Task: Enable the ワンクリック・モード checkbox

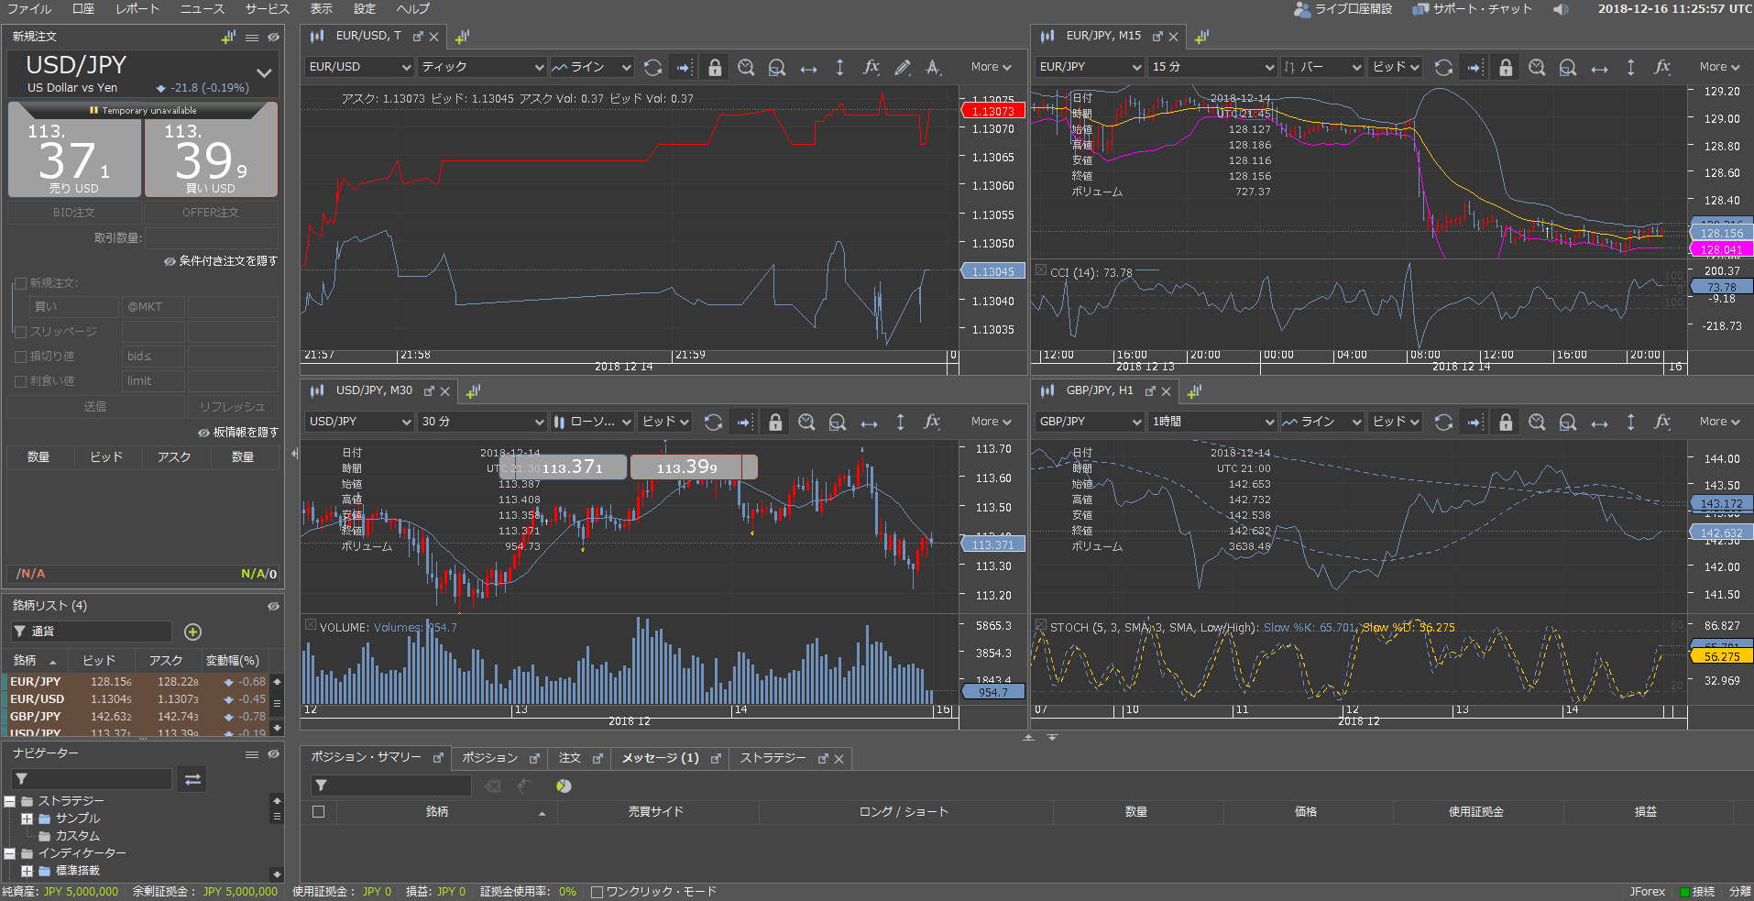Action: pos(597,892)
